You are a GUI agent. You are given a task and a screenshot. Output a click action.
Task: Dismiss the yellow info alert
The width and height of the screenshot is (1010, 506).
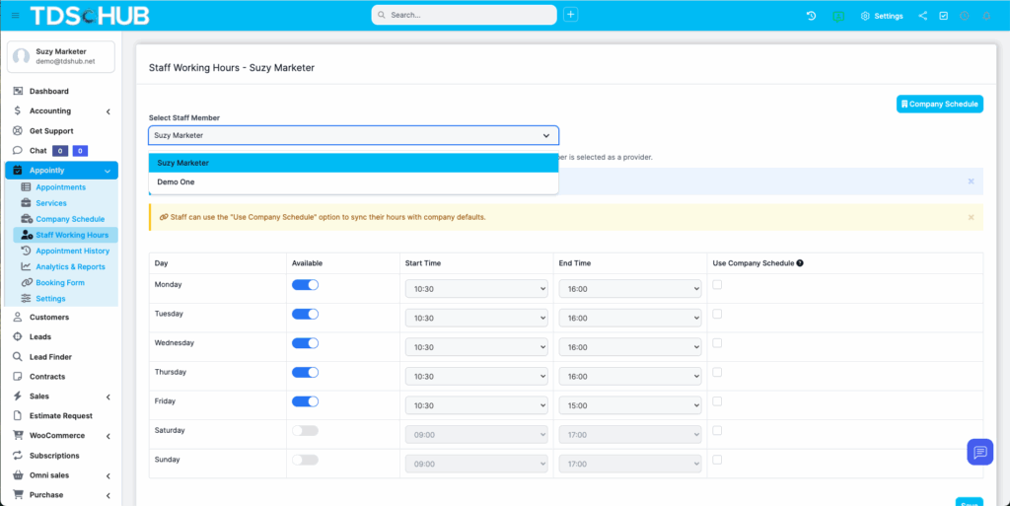(x=971, y=217)
